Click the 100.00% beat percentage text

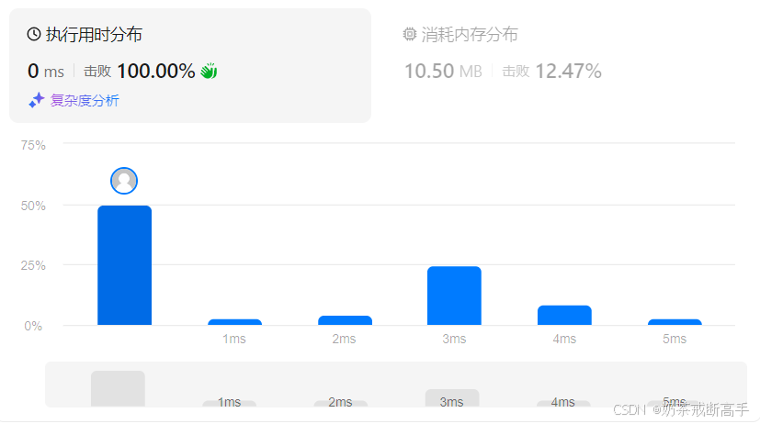(156, 72)
